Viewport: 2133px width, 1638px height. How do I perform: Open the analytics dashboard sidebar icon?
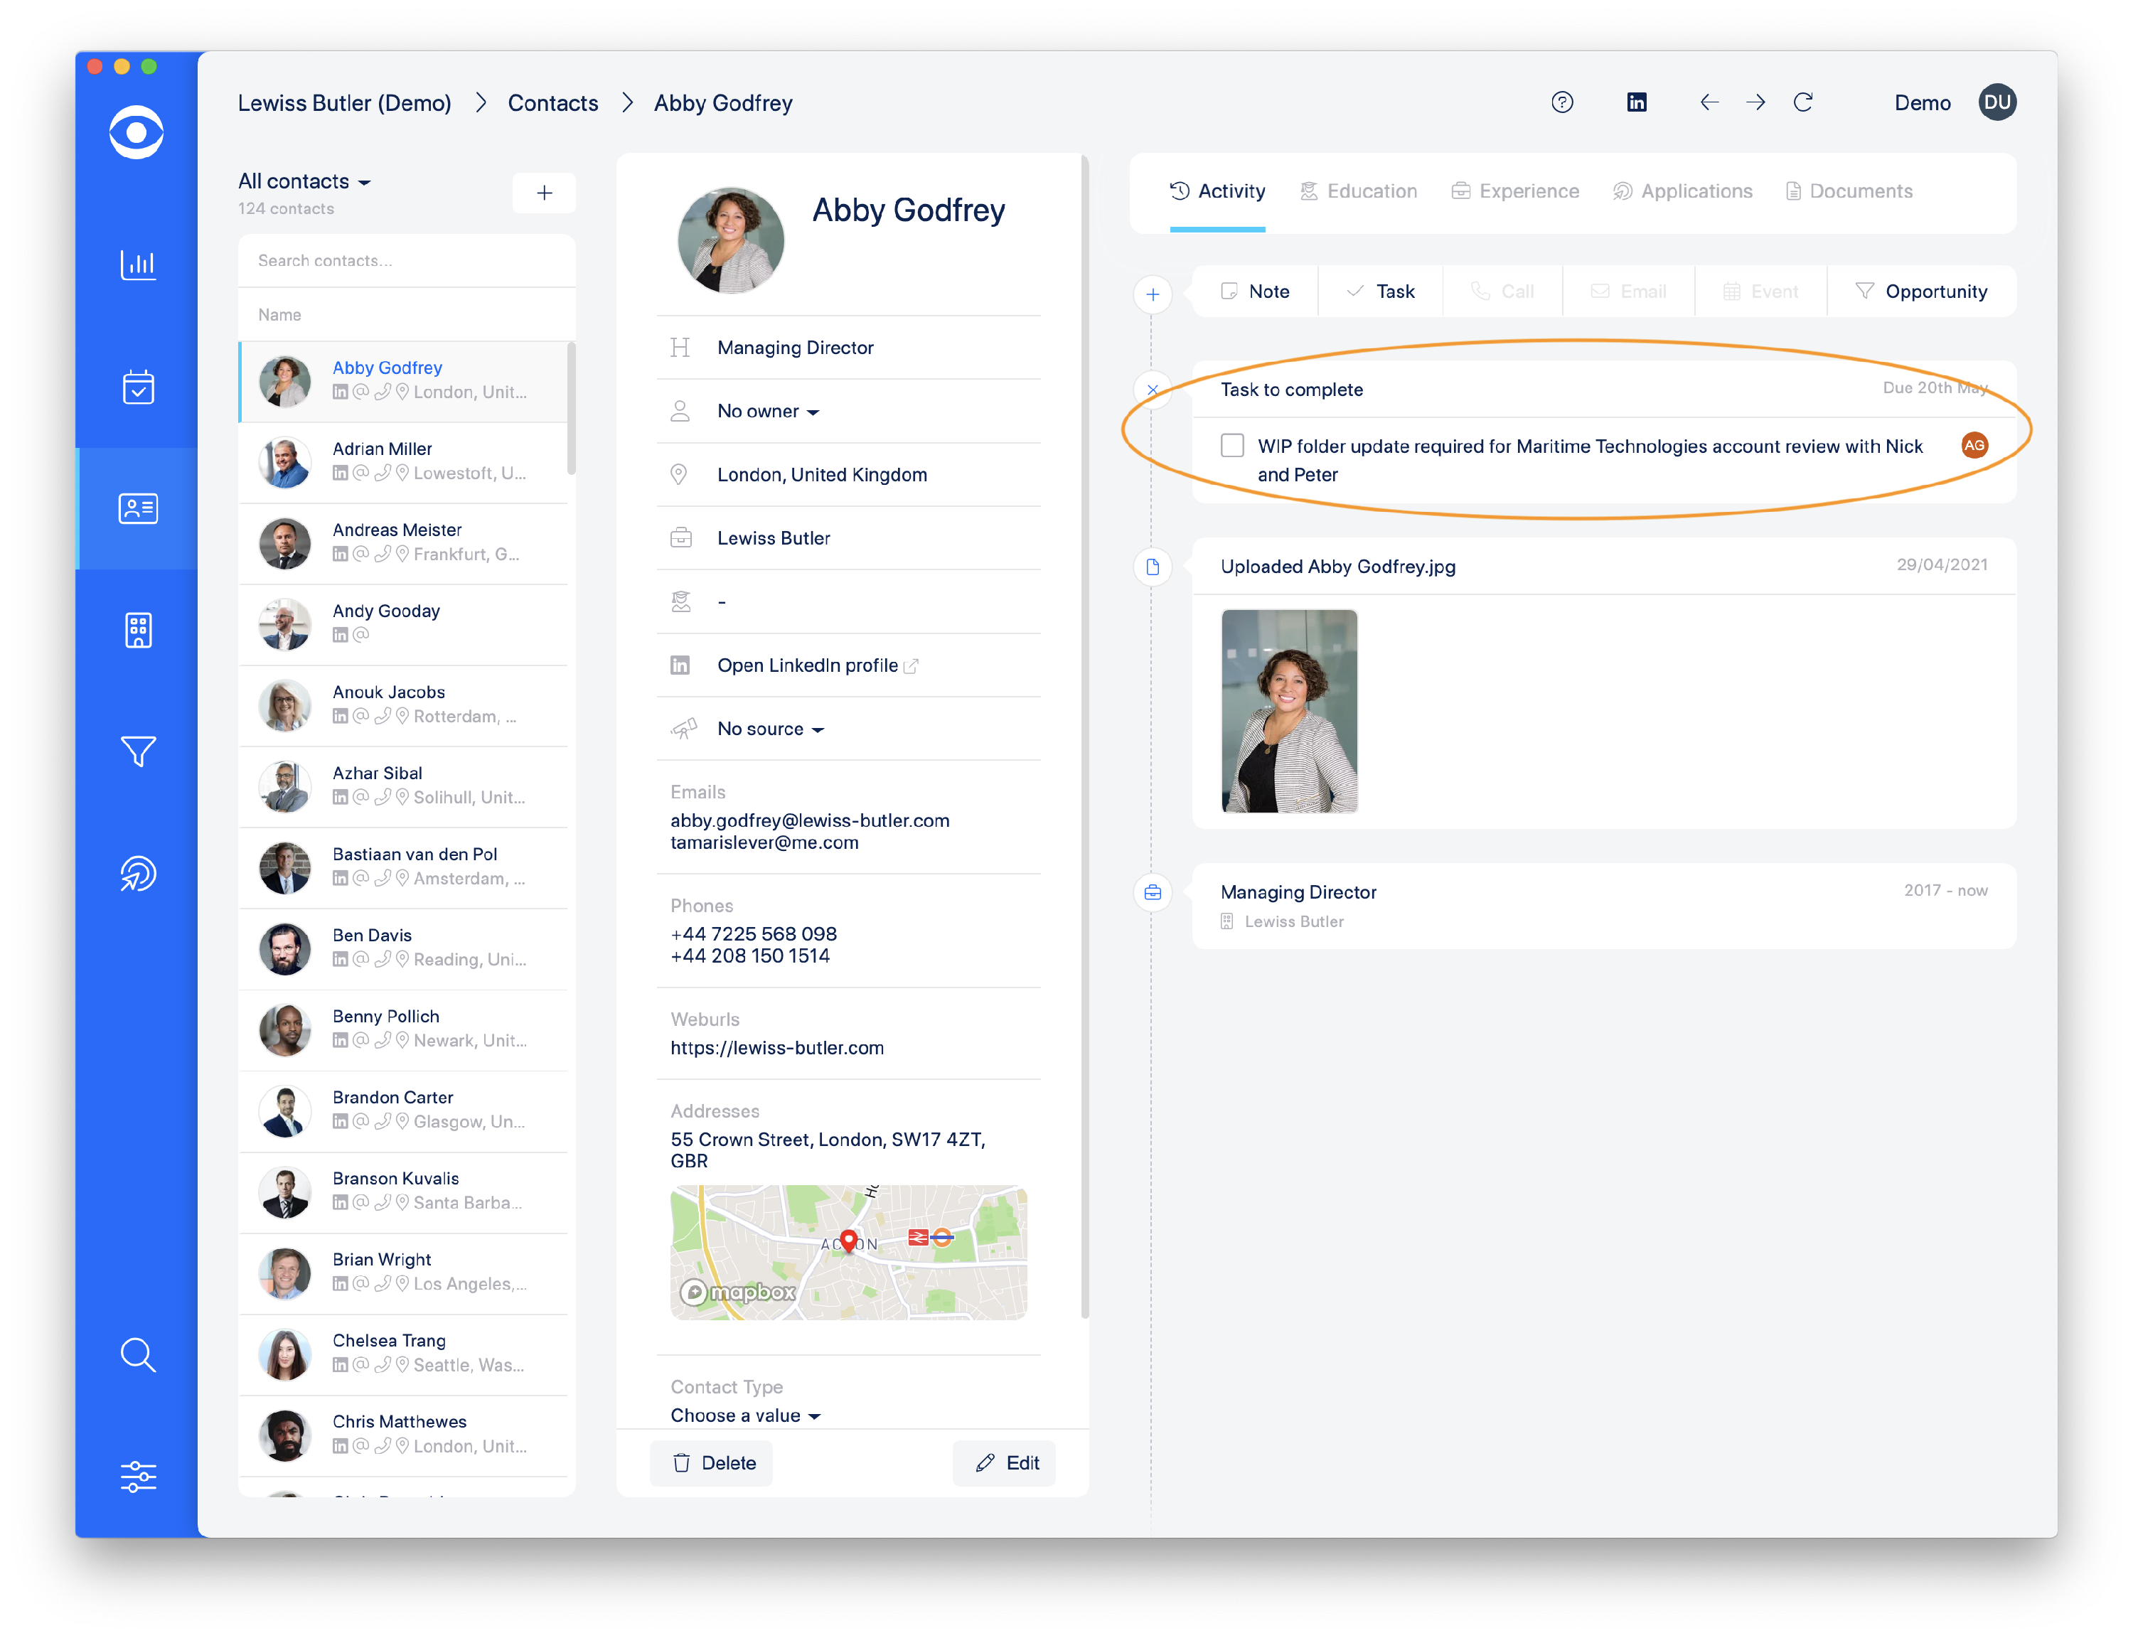[x=137, y=264]
